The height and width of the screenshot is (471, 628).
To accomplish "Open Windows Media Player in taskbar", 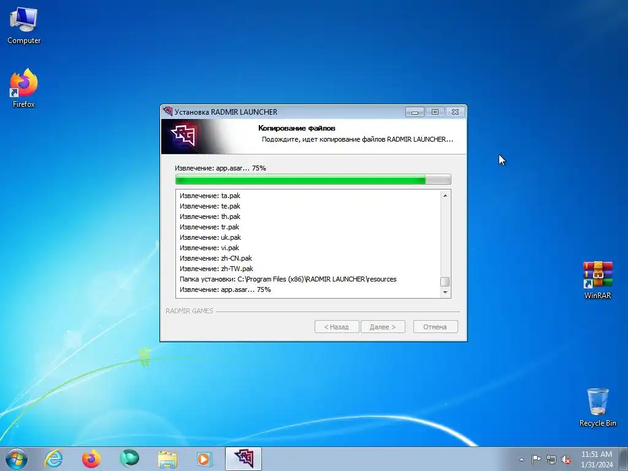I will (205, 459).
